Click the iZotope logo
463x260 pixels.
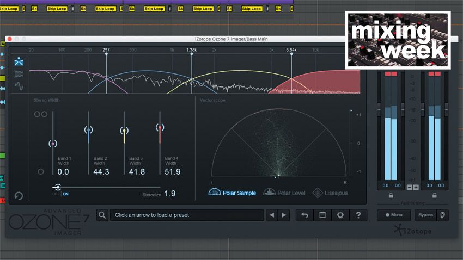(413, 230)
